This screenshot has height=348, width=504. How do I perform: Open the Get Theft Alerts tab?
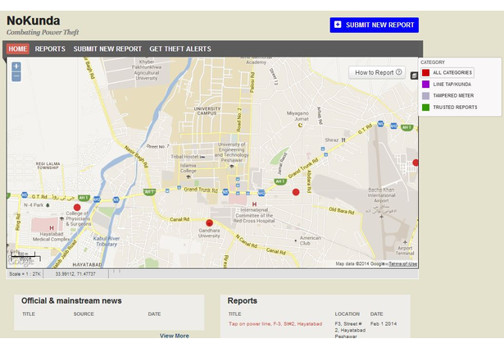180,49
